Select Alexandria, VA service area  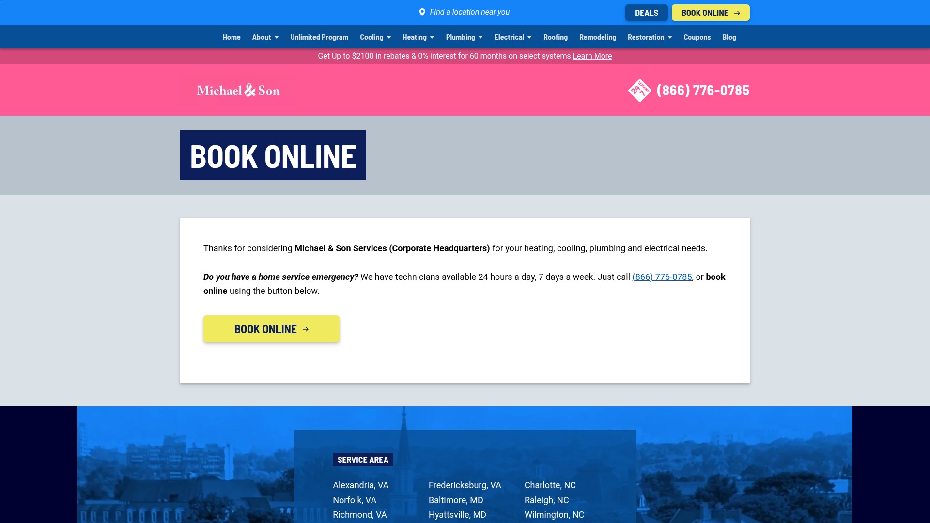point(360,485)
